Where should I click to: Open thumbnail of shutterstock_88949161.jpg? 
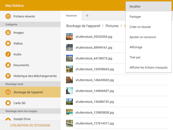[x=69, y=47]
